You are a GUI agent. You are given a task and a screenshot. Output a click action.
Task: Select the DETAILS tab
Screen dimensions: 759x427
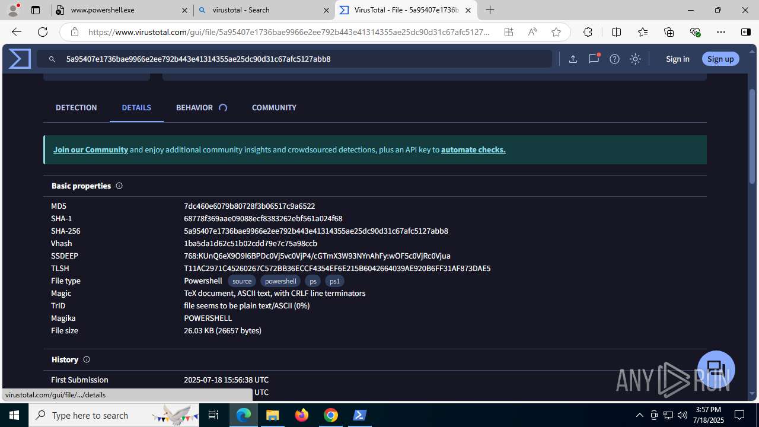(136, 107)
